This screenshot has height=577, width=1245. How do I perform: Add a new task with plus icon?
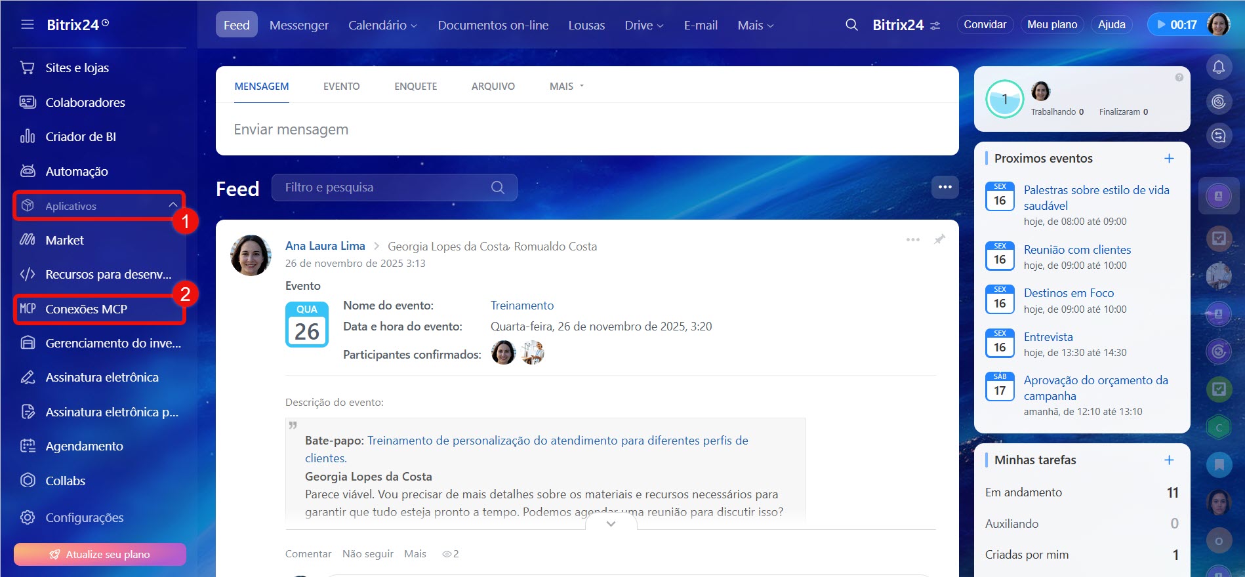point(1169,460)
